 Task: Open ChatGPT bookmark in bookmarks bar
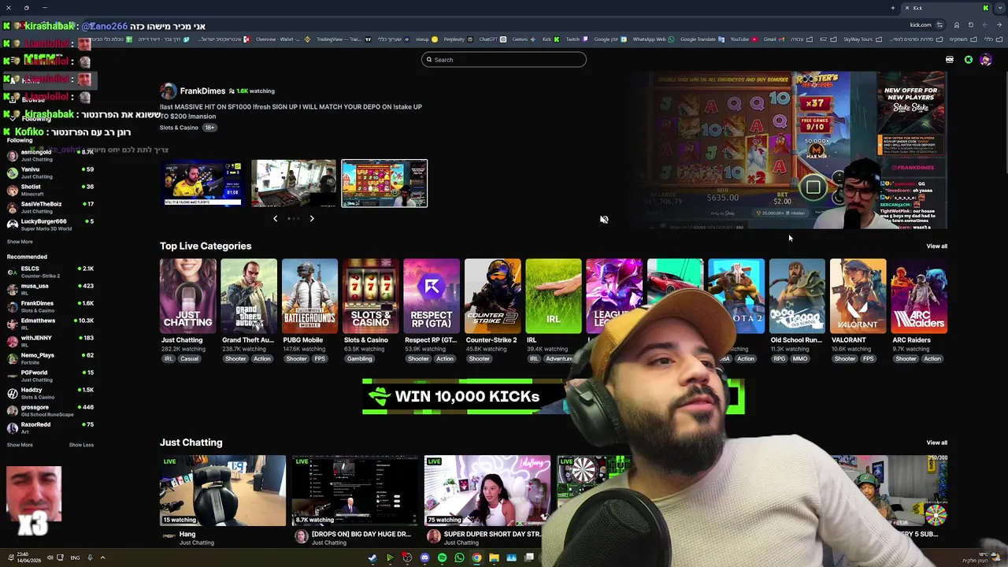[493, 39]
